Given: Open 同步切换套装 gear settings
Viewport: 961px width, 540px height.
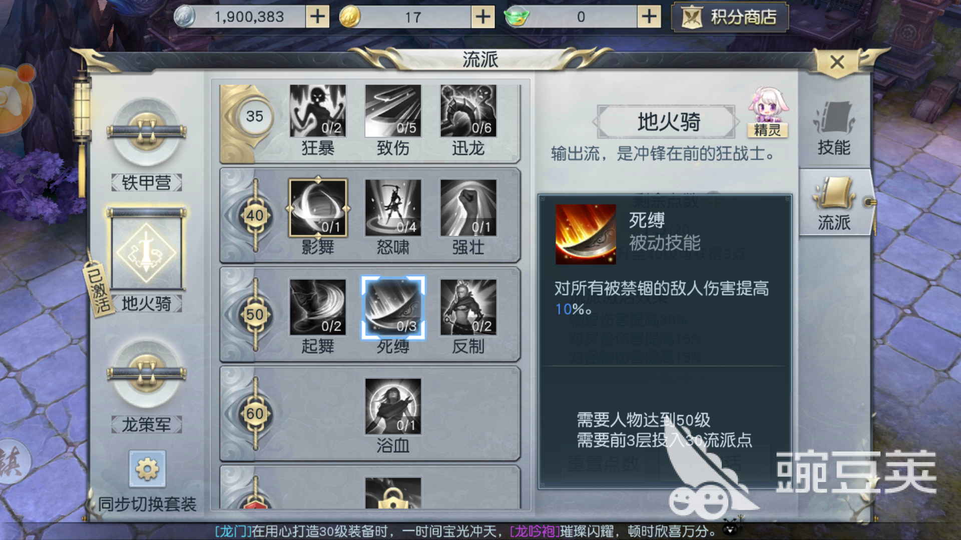Looking at the screenshot, I should [147, 469].
